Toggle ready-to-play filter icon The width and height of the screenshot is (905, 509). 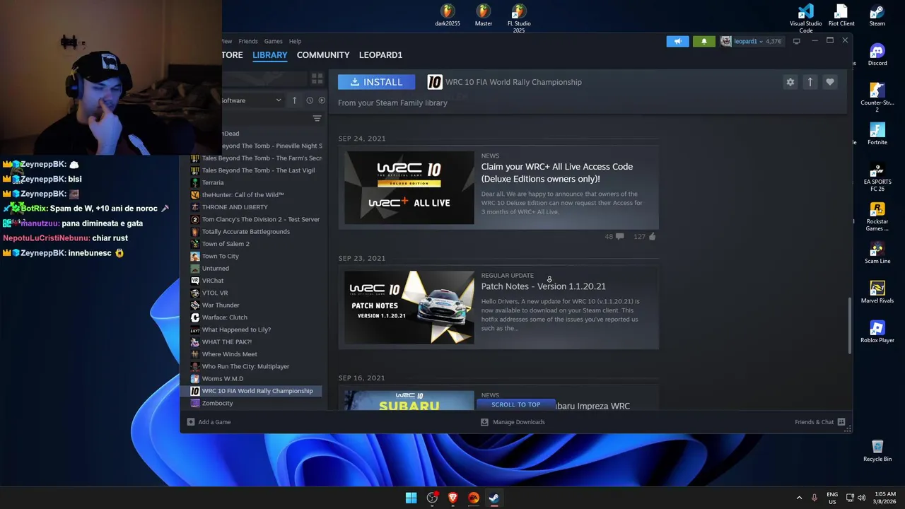click(322, 100)
